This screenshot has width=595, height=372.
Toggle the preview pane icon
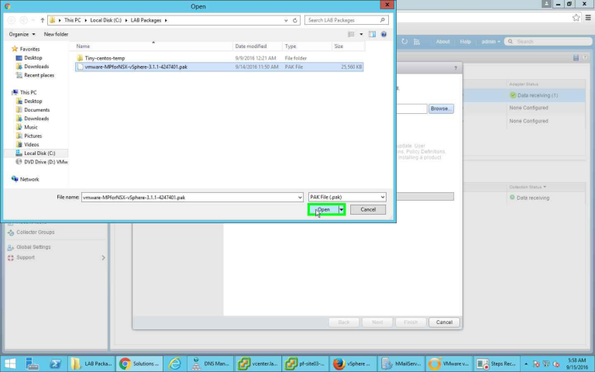tap(372, 34)
